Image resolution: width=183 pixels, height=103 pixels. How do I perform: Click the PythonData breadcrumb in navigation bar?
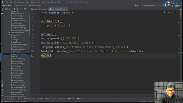[x=7, y=6]
